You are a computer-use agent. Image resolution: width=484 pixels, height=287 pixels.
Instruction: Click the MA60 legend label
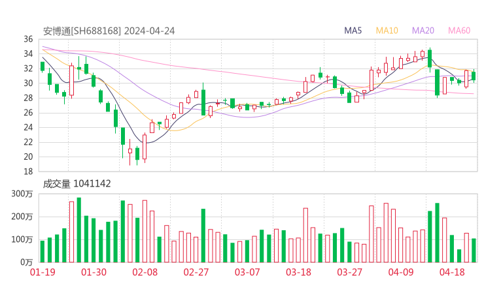pos(459,31)
